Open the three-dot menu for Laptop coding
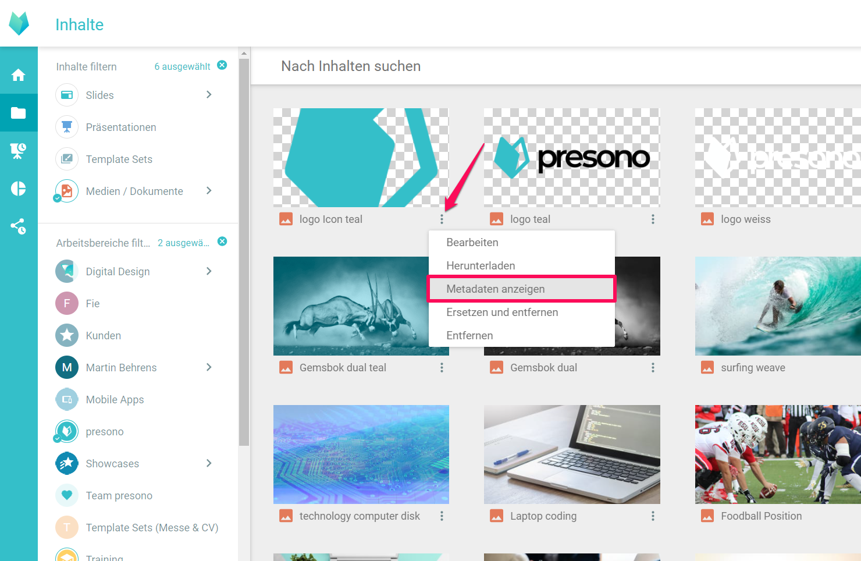 point(653,516)
